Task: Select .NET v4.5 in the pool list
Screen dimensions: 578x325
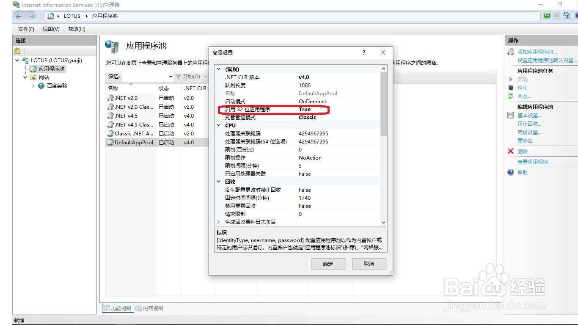Action: [x=127, y=116]
